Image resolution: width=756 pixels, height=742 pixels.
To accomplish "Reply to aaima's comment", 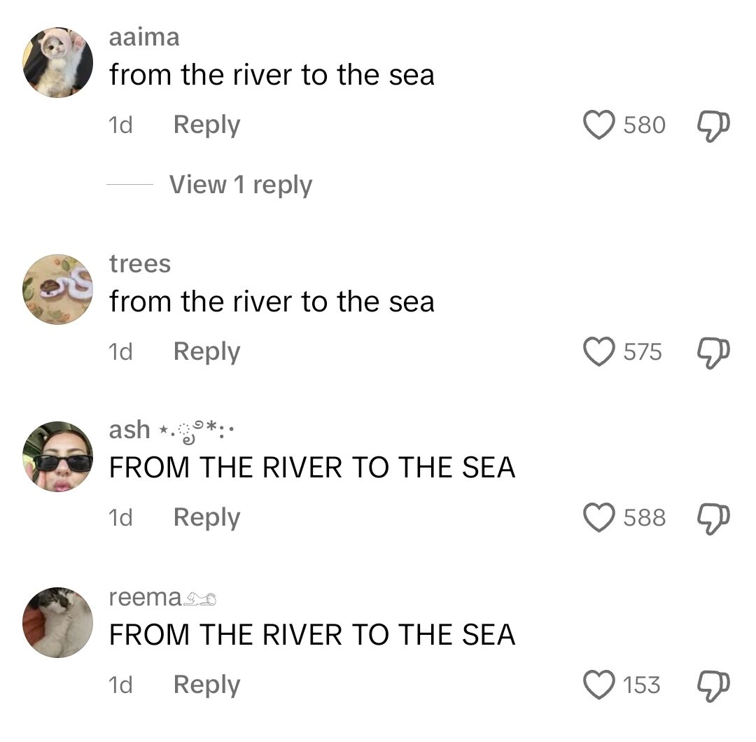I will click(206, 125).
